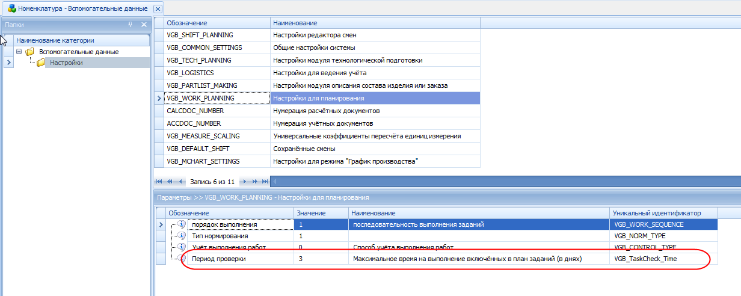The image size is (741, 296).
Task: Close the Папки panel
Action: coord(144,25)
